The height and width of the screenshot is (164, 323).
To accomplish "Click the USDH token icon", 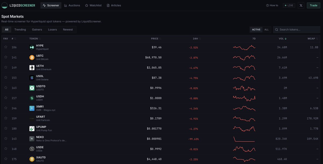I will (32, 98).
